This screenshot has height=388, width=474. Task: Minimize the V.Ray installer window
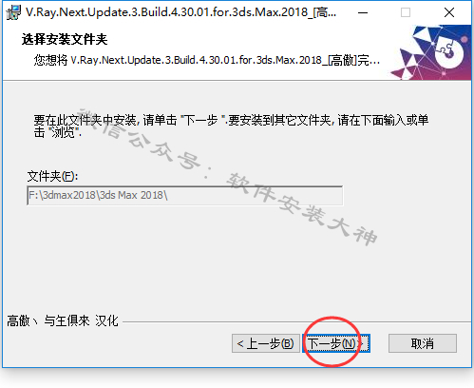coord(363,12)
